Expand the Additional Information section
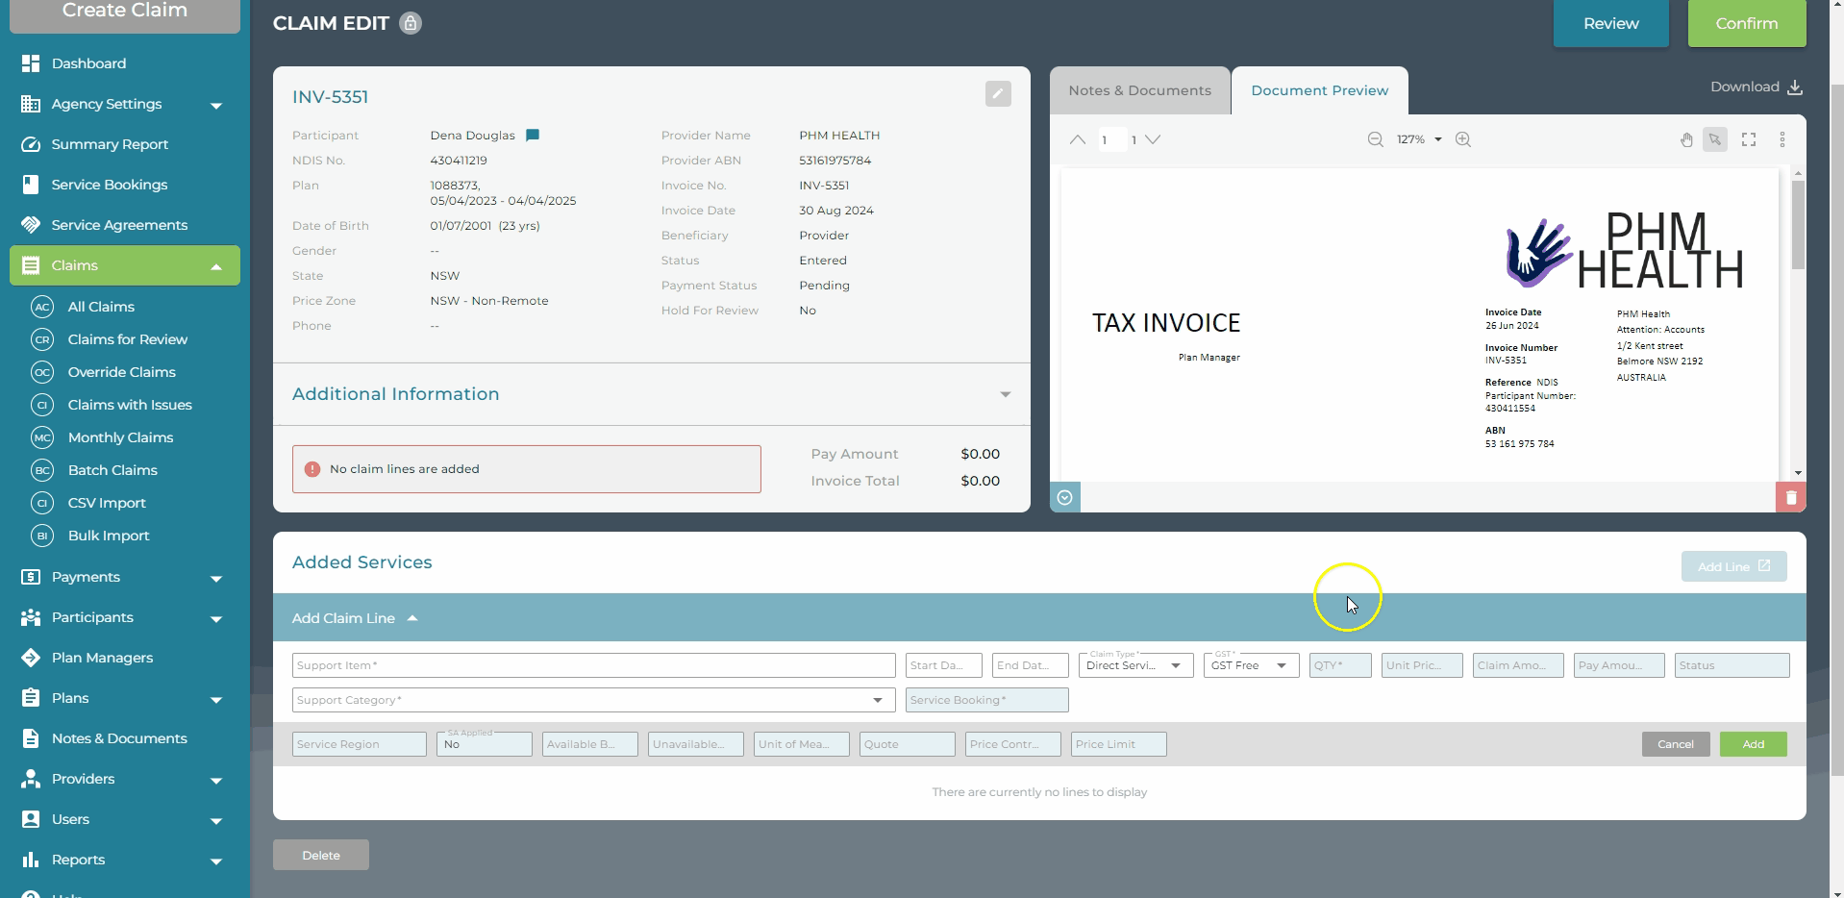 pyautogui.click(x=1005, y=394)
